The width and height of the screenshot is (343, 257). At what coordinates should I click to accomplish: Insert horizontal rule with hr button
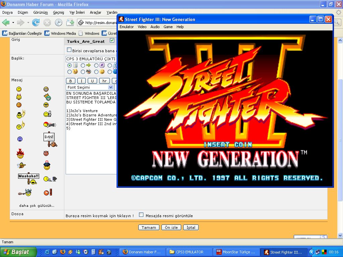pyautogui.click(x=105, y=81)
